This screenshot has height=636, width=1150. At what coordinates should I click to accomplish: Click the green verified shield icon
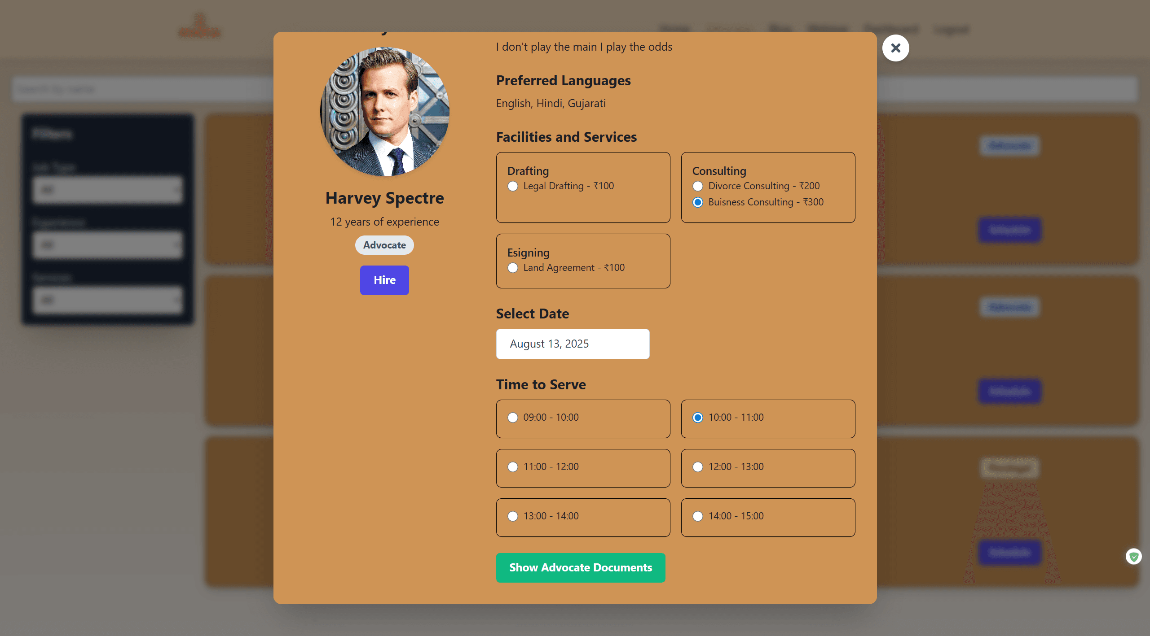click(x=1134, y=556)
